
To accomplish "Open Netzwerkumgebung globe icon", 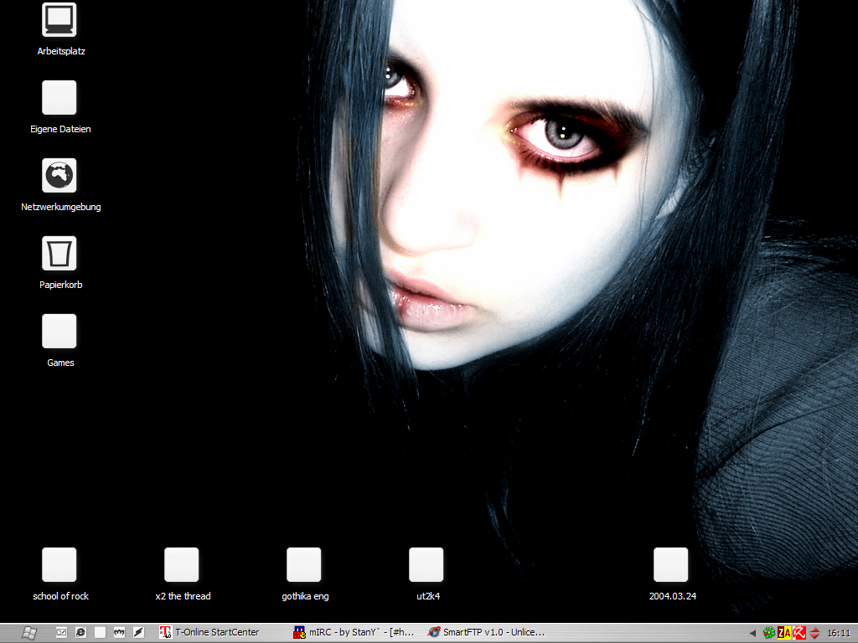I will pos(59,176).
